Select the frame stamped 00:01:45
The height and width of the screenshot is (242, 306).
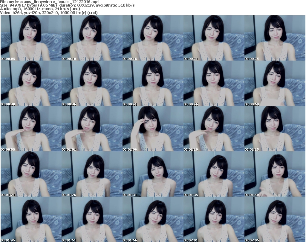(x=31, y=219)
